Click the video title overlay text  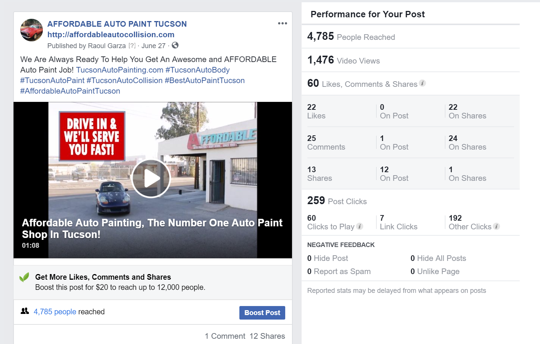[152, 228]
